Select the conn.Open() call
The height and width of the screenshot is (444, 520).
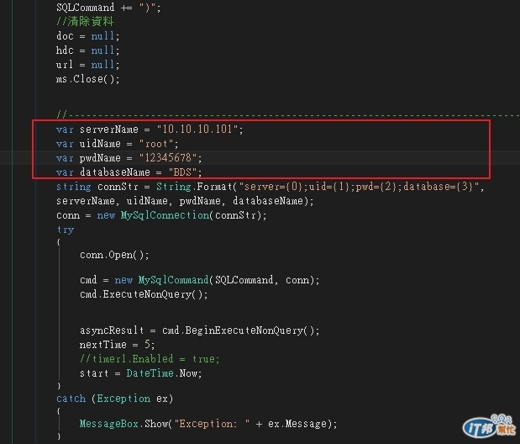114,255
